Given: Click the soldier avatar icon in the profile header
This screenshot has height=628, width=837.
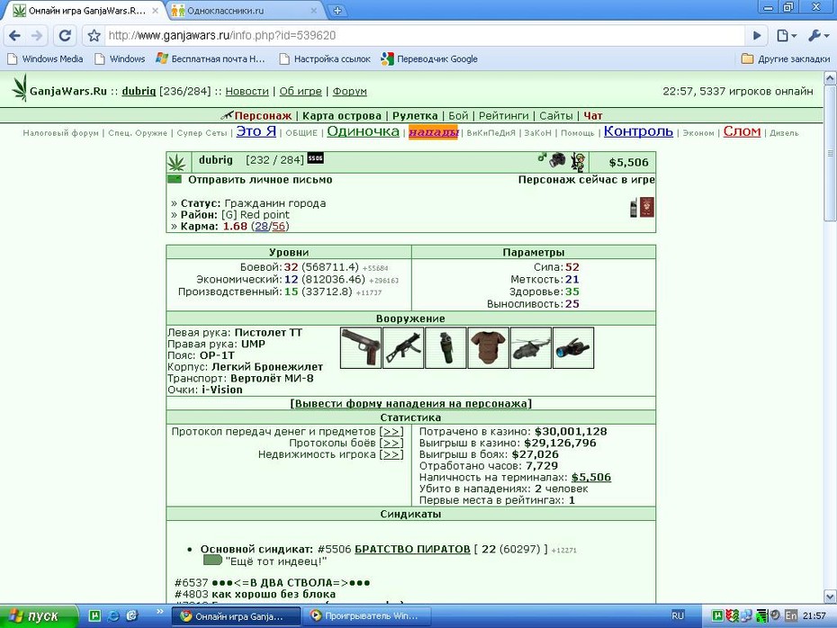Looking at the screenshot, I should (x=577, y=161).
